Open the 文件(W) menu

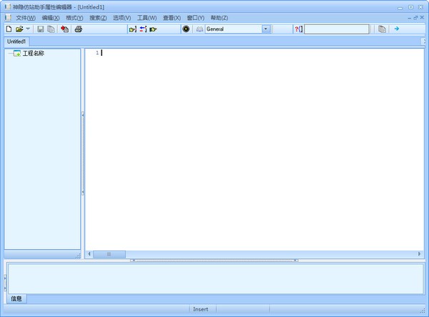pyautogui.click(x=26, y=17)
